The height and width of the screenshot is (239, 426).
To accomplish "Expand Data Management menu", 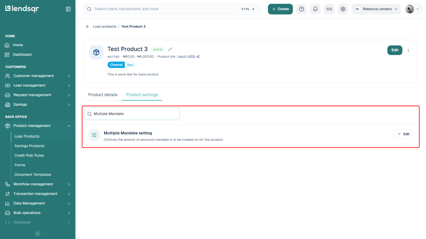I will tap(38, 203).
